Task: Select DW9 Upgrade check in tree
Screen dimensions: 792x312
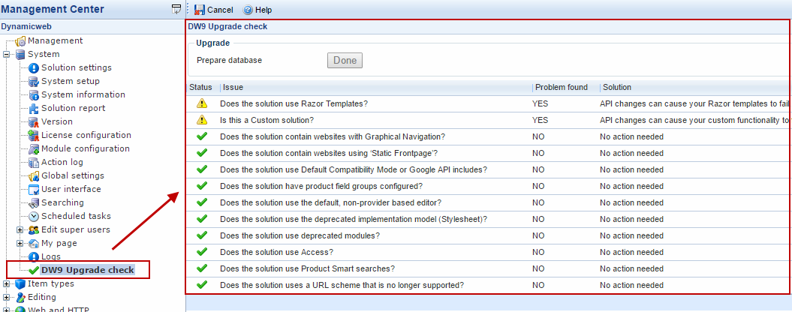Action: [87, 270]
